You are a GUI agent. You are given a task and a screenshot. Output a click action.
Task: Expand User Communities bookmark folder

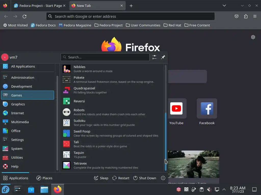pyautogui.click(x=143, y=25)
